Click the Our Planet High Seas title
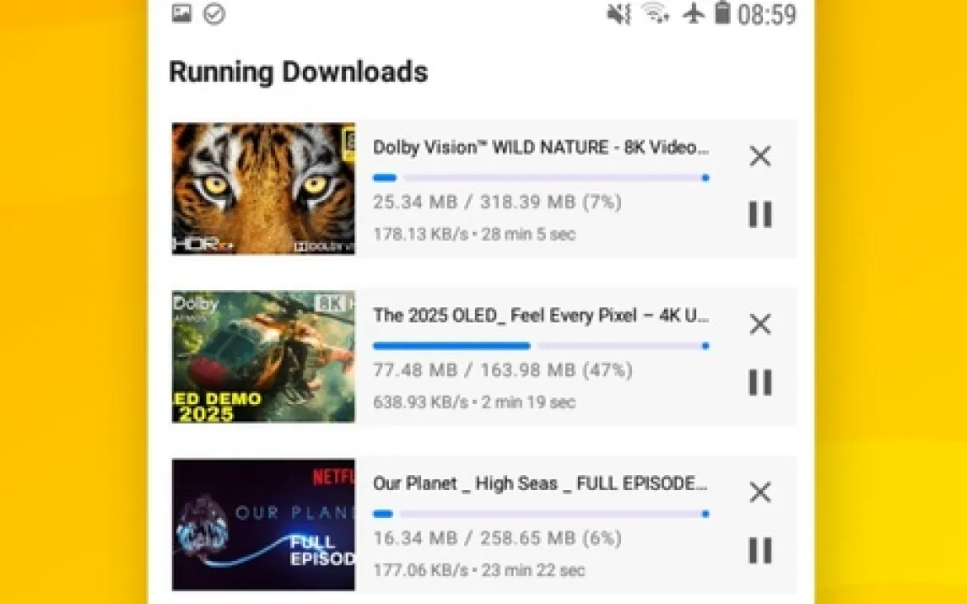The width and height of the screenshot is (967, 604). [x=540, y=484]
